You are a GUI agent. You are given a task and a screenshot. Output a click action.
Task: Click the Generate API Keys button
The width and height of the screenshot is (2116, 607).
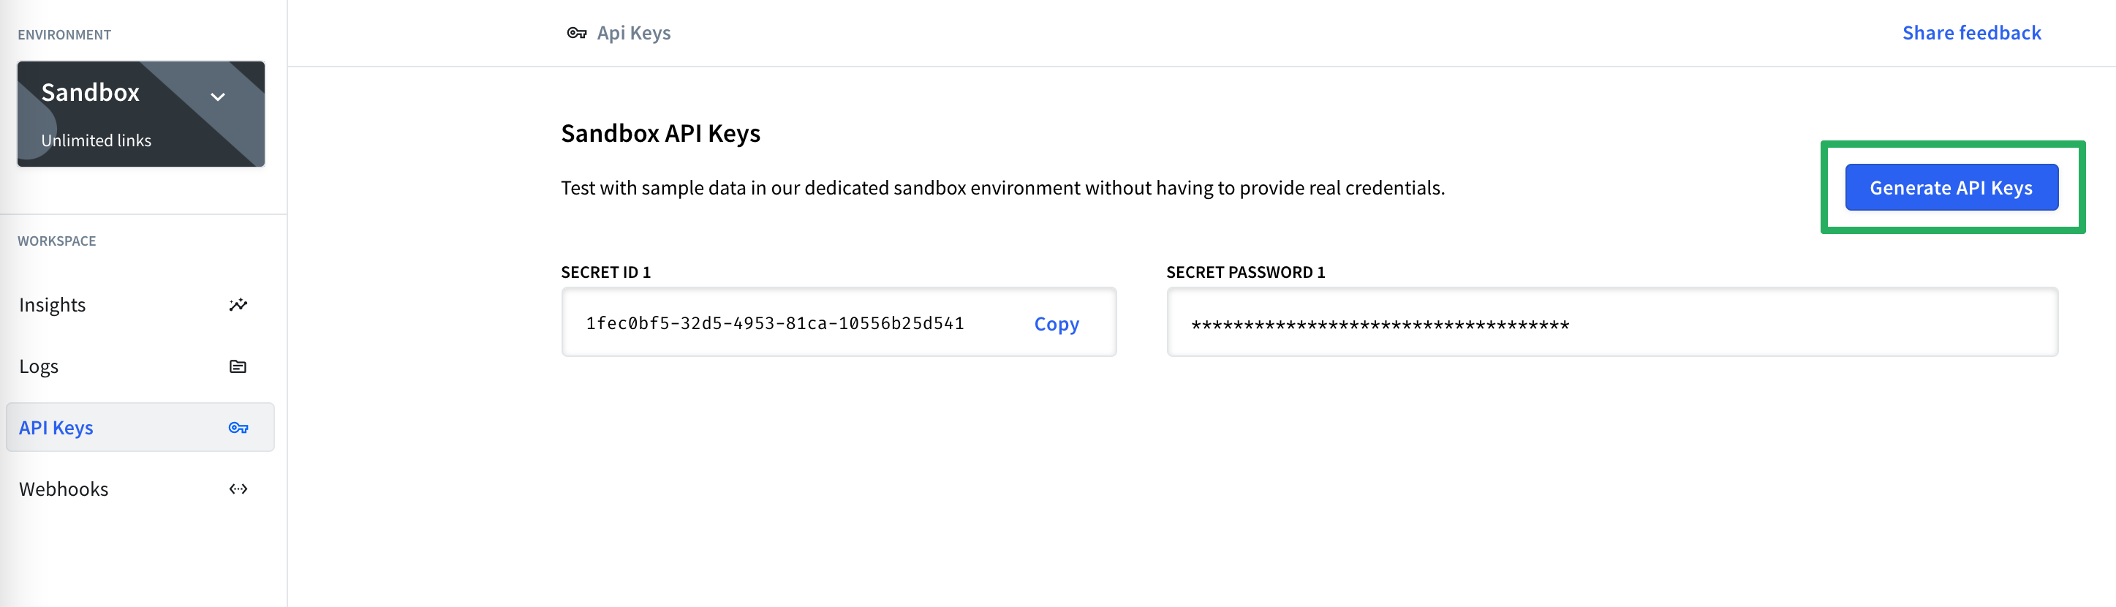[x=1951, y=187]
